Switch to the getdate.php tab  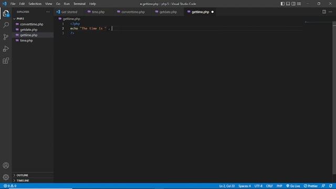point(168,12)
